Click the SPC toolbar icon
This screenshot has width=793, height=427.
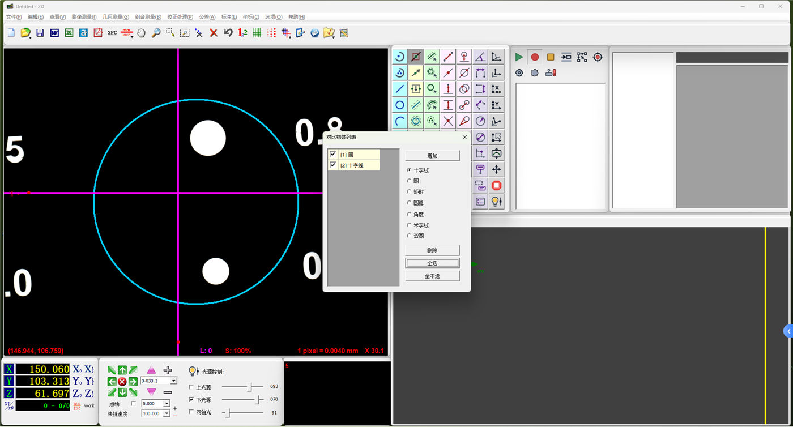coord(112,33)
